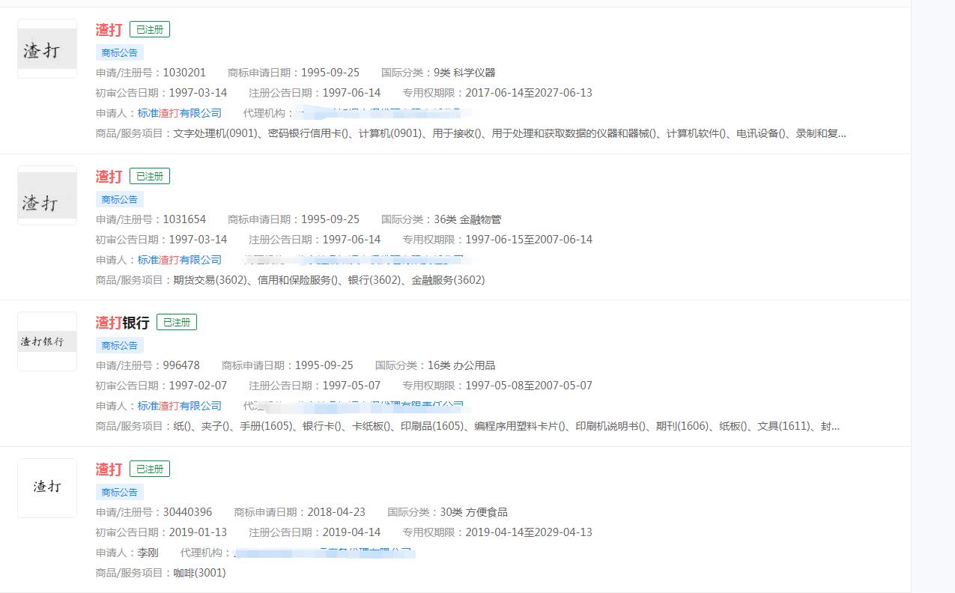The height and width of the screenshot is (593, 955).
Task: Select classification 9类 科学仪器
Action: [464, 73]
